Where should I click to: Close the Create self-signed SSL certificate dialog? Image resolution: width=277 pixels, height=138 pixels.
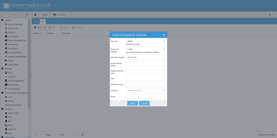pyautogui.click(x=164, y=35)
